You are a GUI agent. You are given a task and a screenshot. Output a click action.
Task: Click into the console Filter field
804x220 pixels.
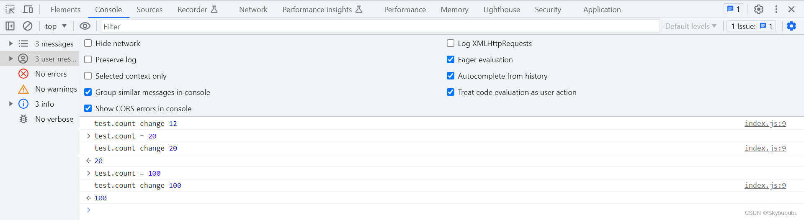pos(377,26)
